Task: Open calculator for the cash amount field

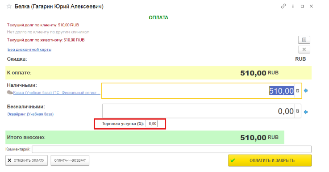Action: tap(298, 91)
